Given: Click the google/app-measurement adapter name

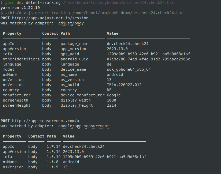Looking at the screenshot, I should 84,126.
